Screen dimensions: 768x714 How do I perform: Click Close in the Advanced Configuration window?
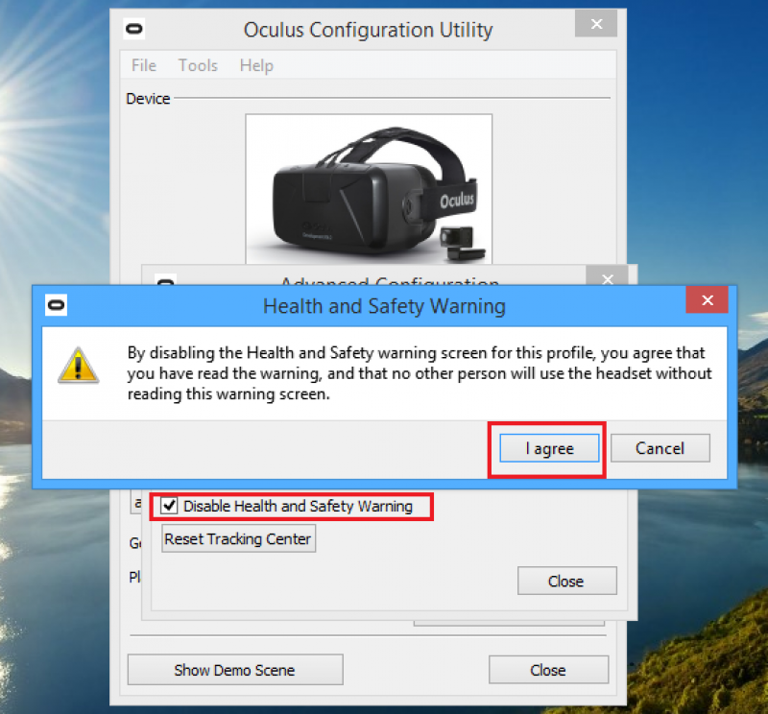pyautogui.click(x=566, y=581)
